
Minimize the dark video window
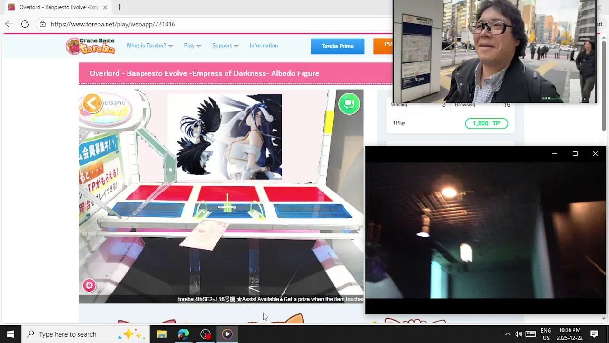pyautogui.click(x=554, y=154)
